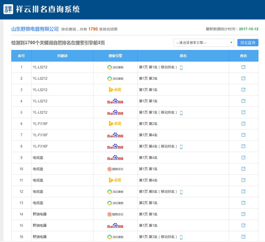265x242 pixels.
Task: Select keyword 野狼电器 in row 14
Action: point(40,214)
